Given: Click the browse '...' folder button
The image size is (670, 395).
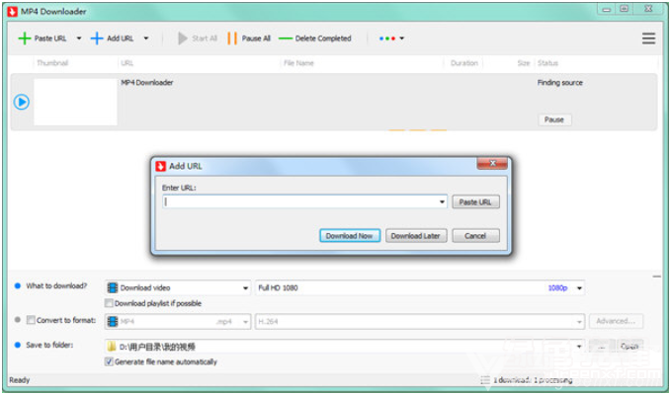Looking at the screenshot, I should (x=601, y=347).
